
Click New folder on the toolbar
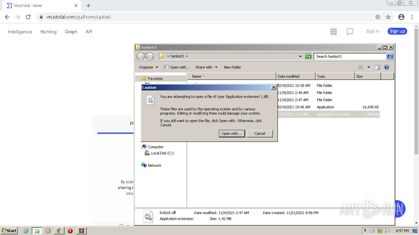pyautogui.click(x=232, y=67)
